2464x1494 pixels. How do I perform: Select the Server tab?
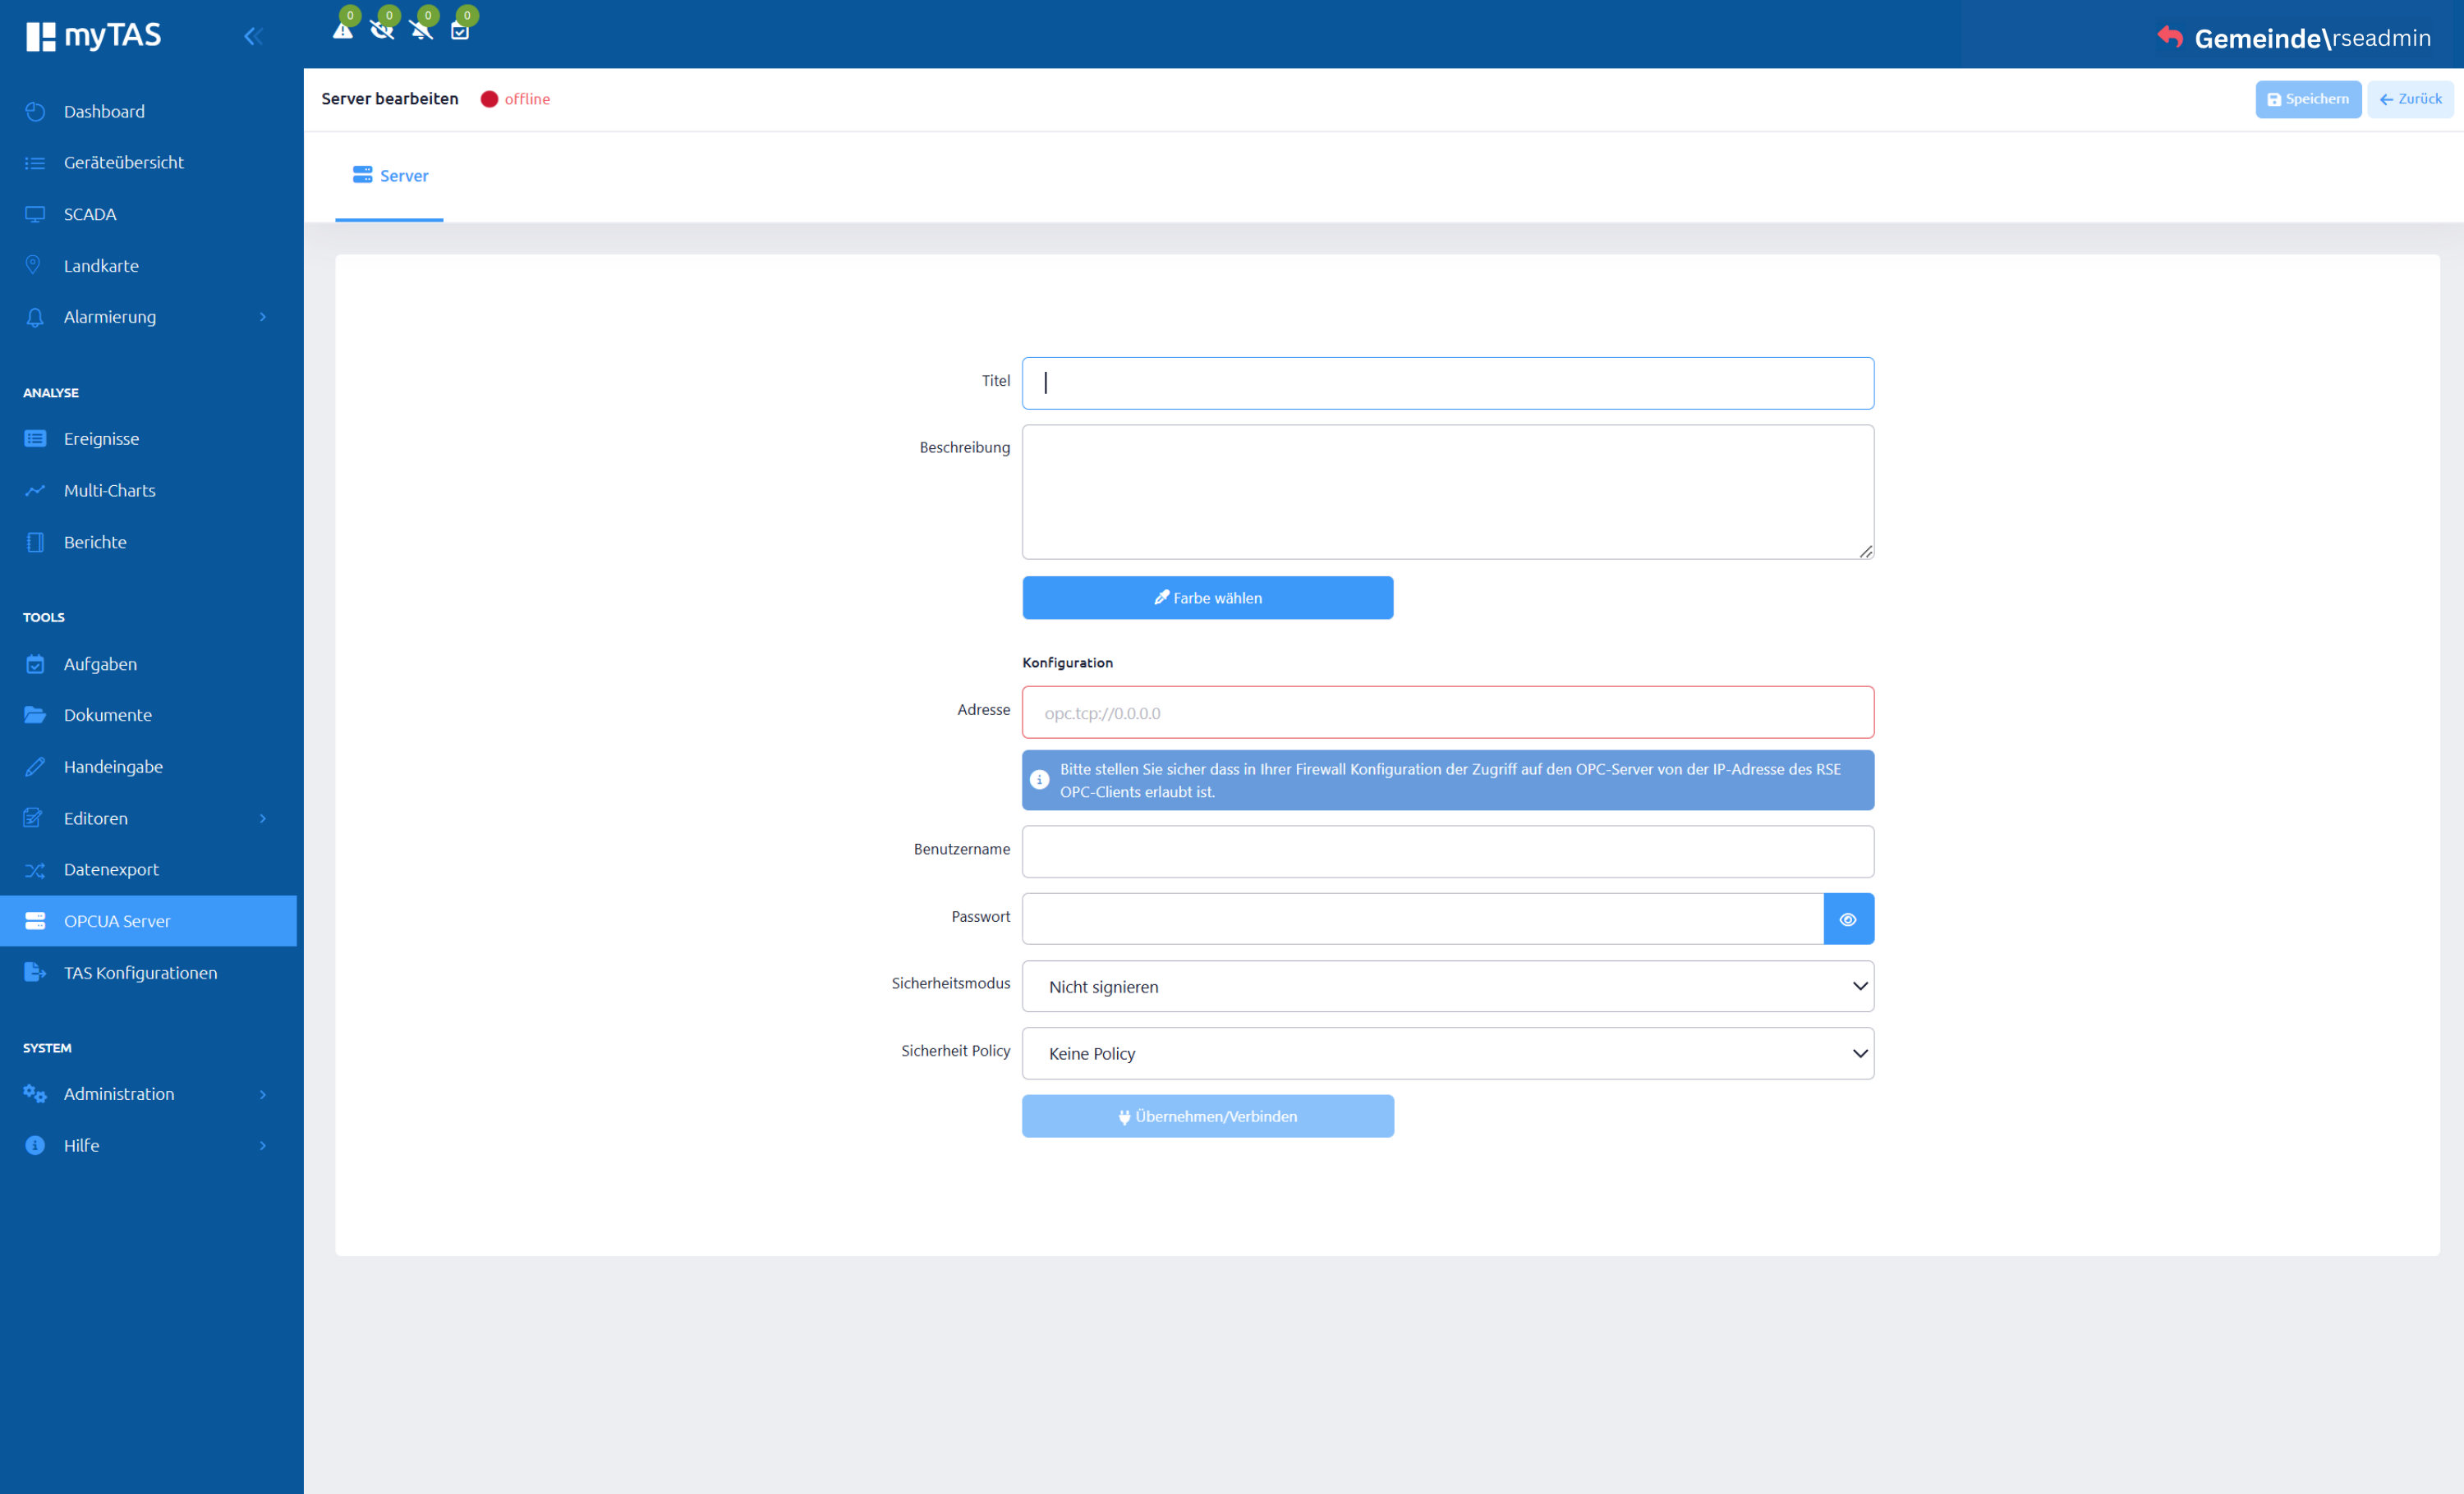(390, 176)
